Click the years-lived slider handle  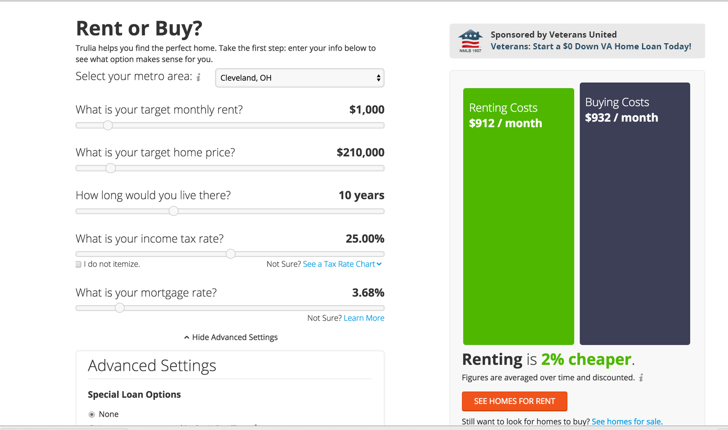pos(173,211)
